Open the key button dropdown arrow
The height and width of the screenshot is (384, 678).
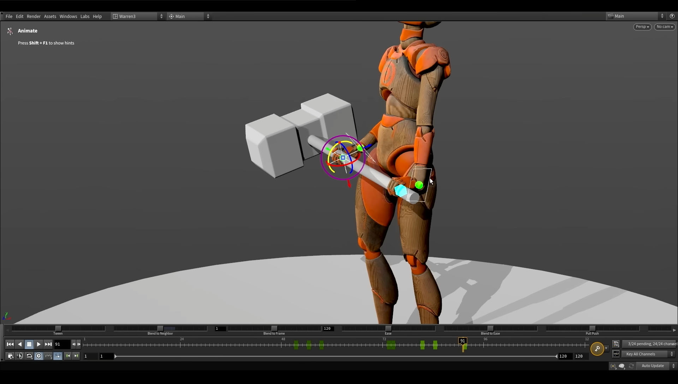click(606, 349)
